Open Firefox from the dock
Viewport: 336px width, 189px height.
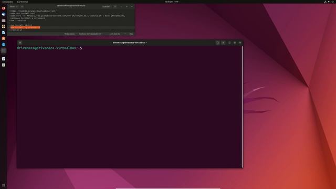(x=4, y=8)
